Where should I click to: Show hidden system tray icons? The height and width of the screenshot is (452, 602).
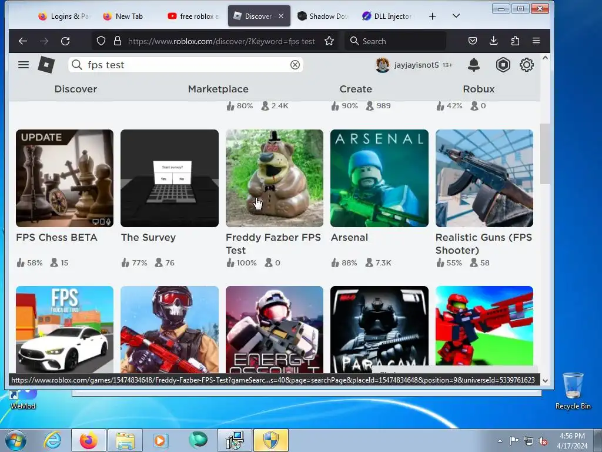coord(500,441)
